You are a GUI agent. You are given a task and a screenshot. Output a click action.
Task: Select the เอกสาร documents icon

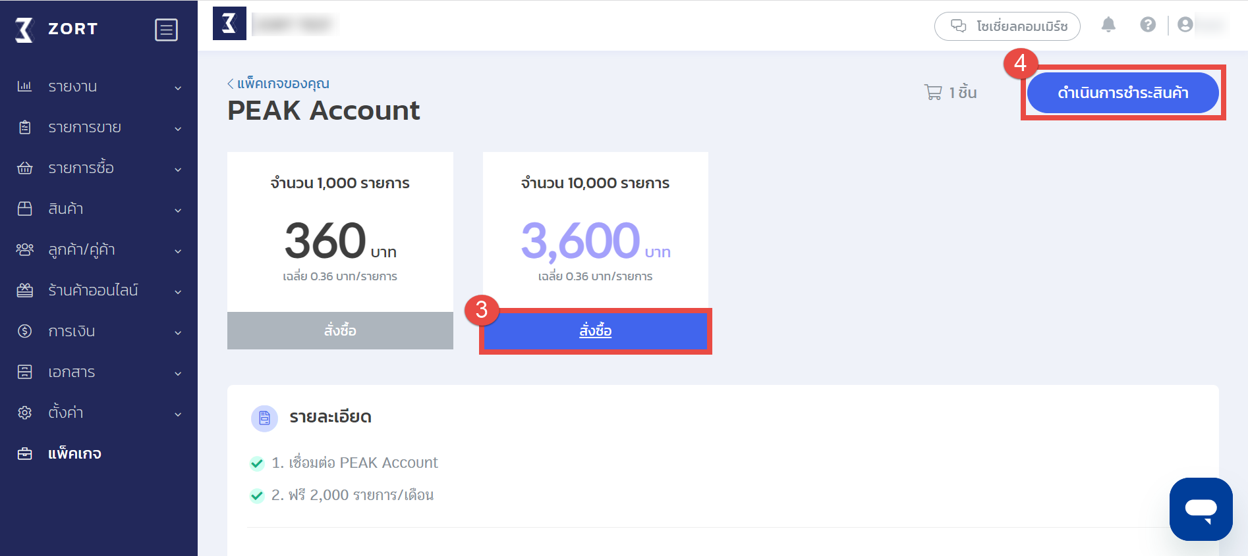coord(24,372)
